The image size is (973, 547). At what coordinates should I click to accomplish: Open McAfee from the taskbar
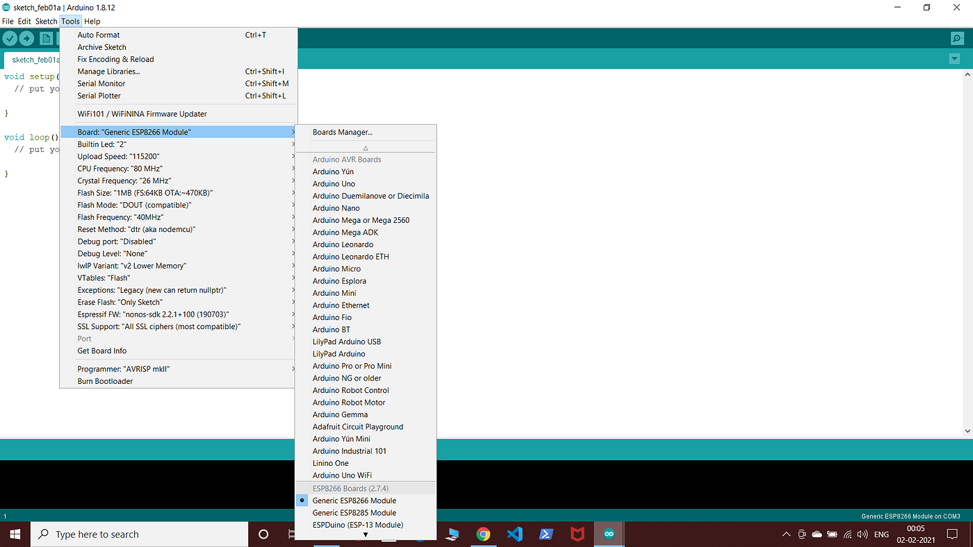[578, 534]
